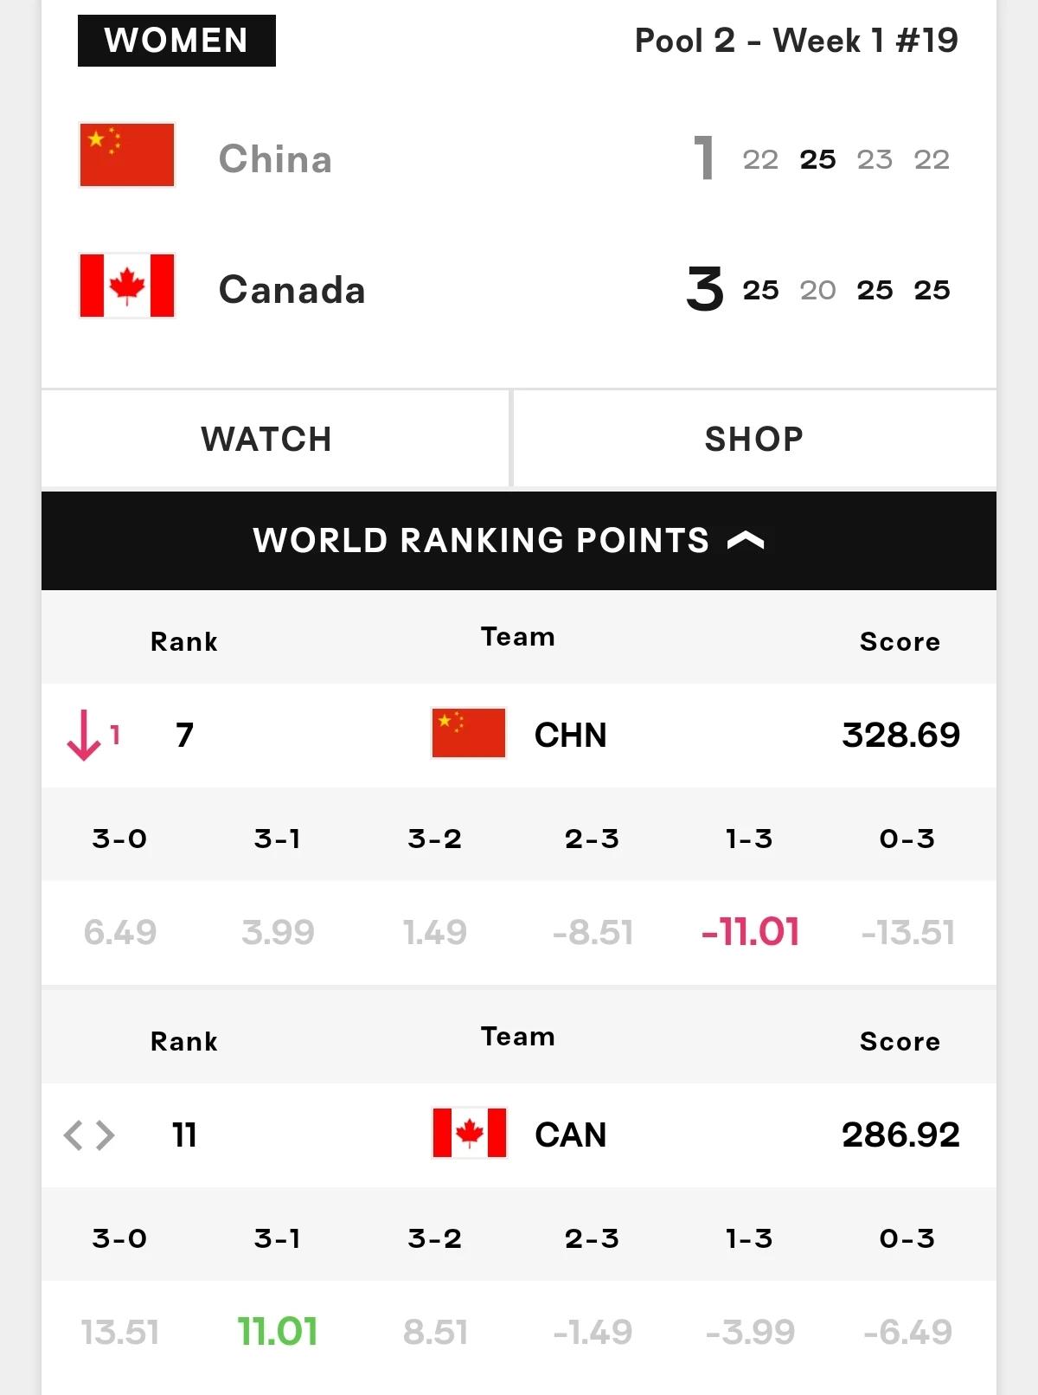Select the Canada team name

tap(292, 290)
